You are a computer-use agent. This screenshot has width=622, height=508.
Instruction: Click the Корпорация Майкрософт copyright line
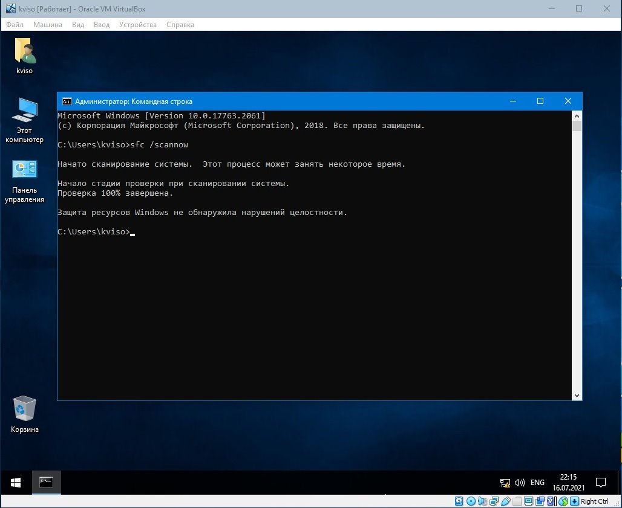click(x=241, y=126)
